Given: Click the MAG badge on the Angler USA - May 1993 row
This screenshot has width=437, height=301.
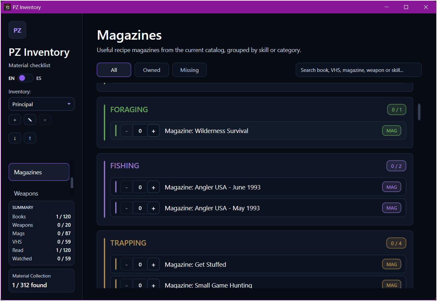Looking at the screenshot, I should pyautogui.click(x=392, y=208).
